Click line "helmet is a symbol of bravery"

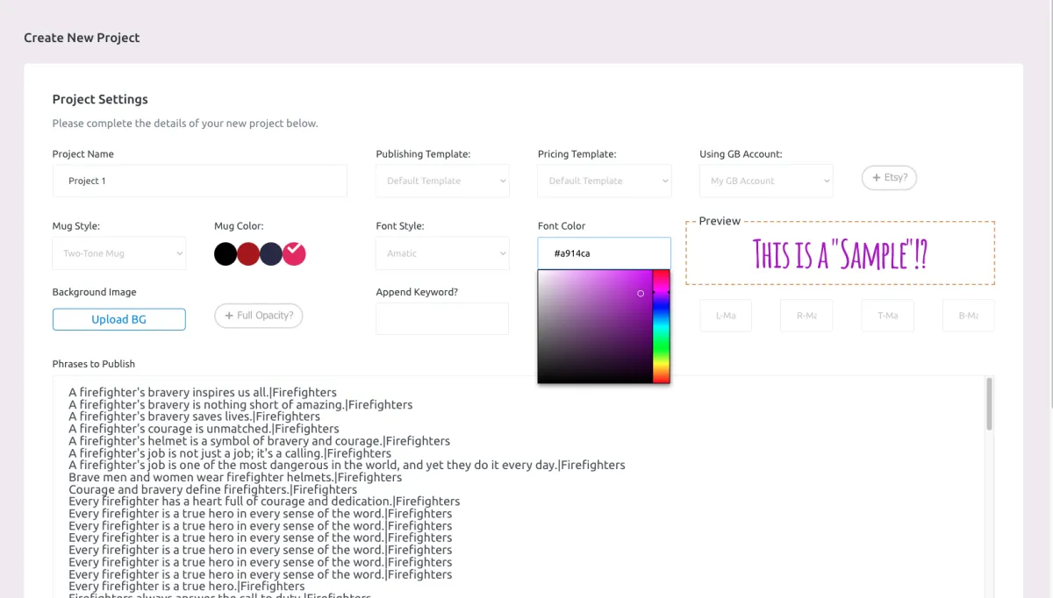[x=259, y=441]
